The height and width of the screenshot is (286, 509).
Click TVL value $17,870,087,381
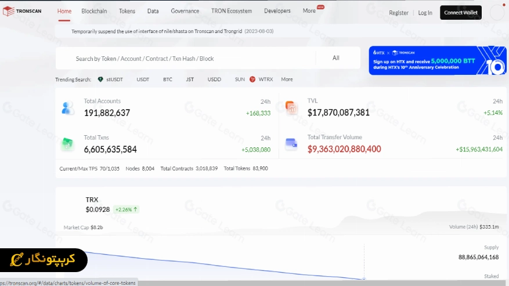pyautogui.click(x=338, y=113)
